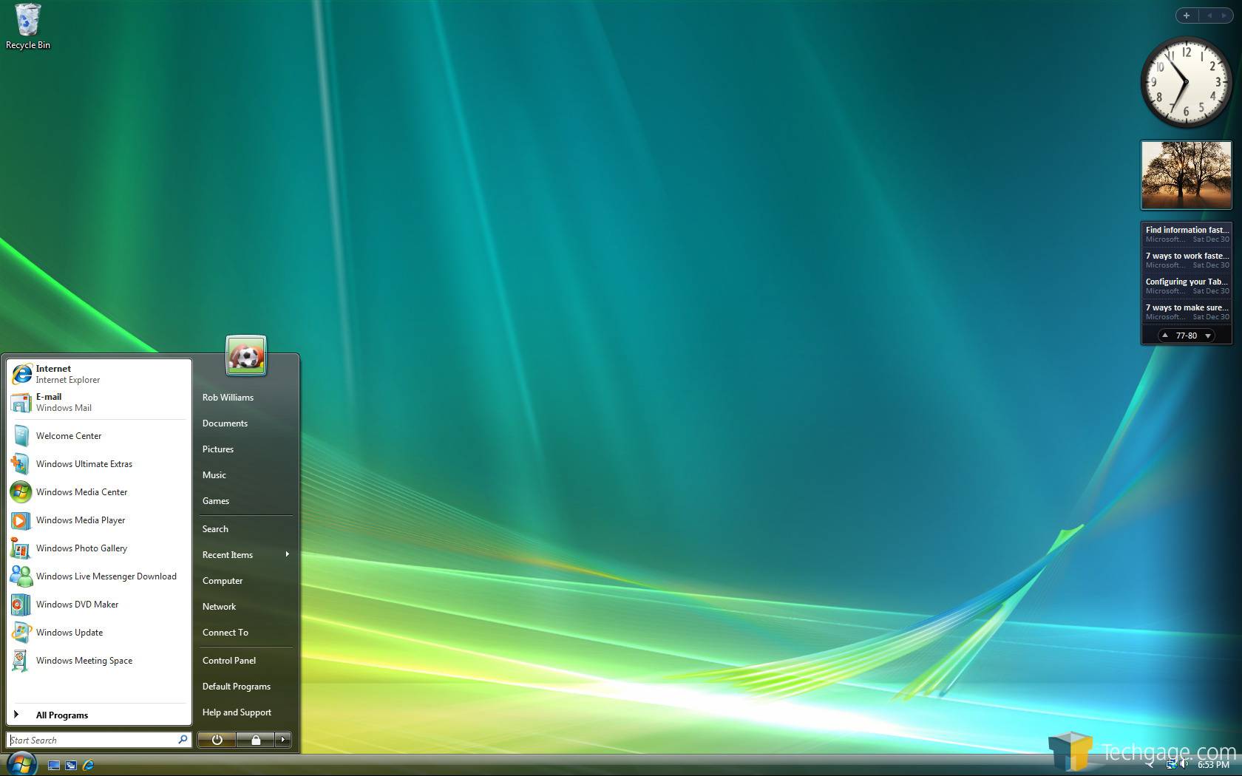Click the lock computer button
The height and width of the screenshot is (776, 1242).
(x=256, y=740)
